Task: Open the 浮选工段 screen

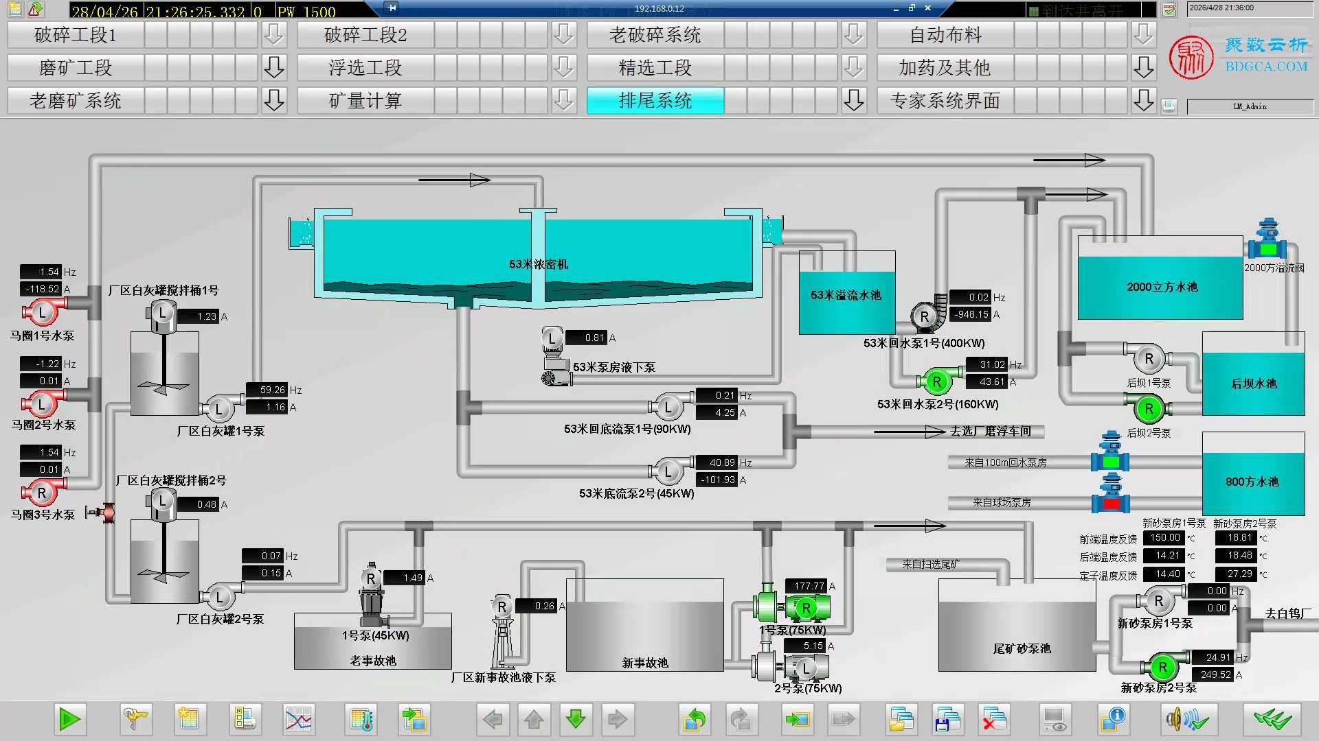Action: [365, 67]
